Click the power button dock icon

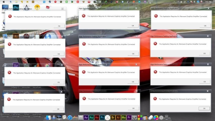pos(161,117)
